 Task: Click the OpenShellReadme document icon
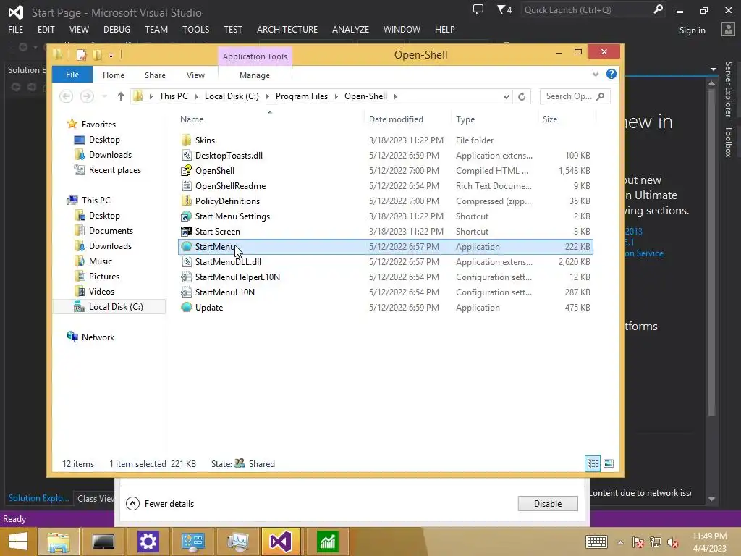pyautogui.click(x=187, y=186)
